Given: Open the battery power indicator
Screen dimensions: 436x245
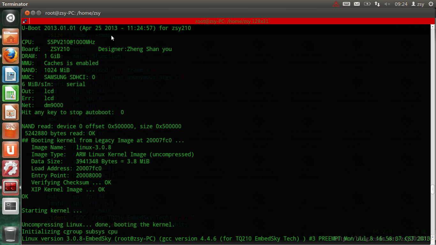Looking at the screenshot, I should [367, 4].
